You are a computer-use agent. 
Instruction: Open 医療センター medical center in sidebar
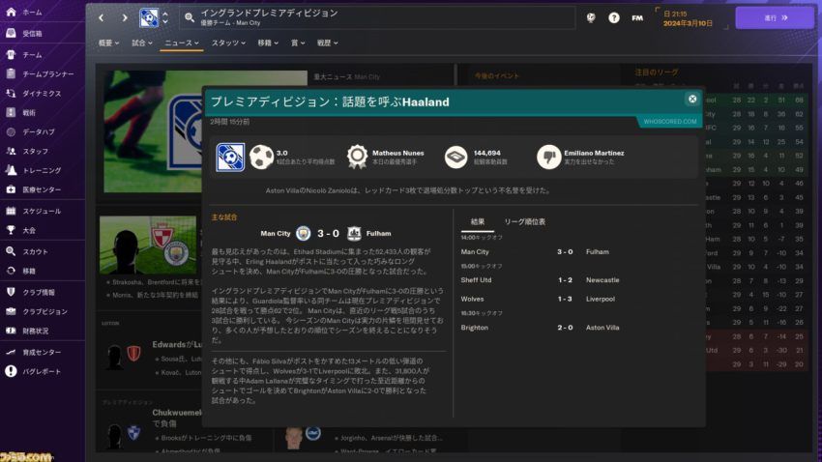(42, 189)
